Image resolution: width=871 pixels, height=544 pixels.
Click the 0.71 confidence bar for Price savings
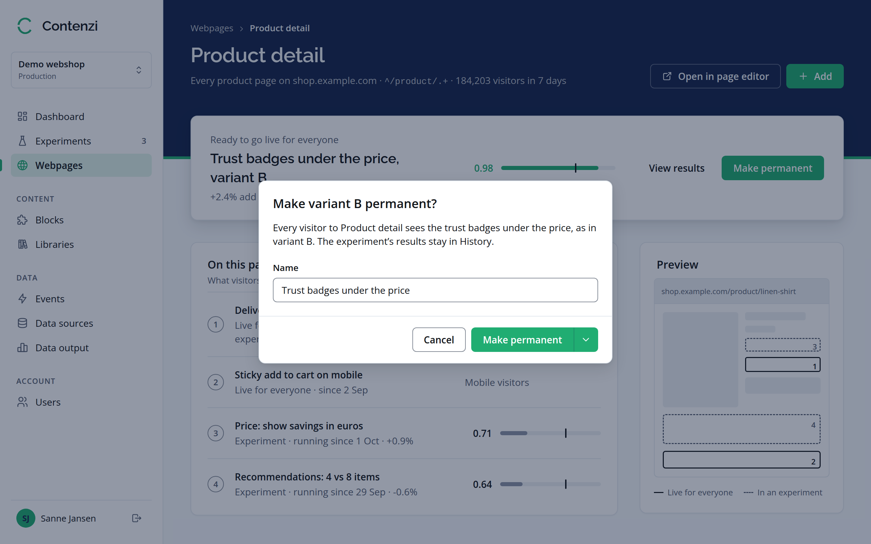click(550, 433)
